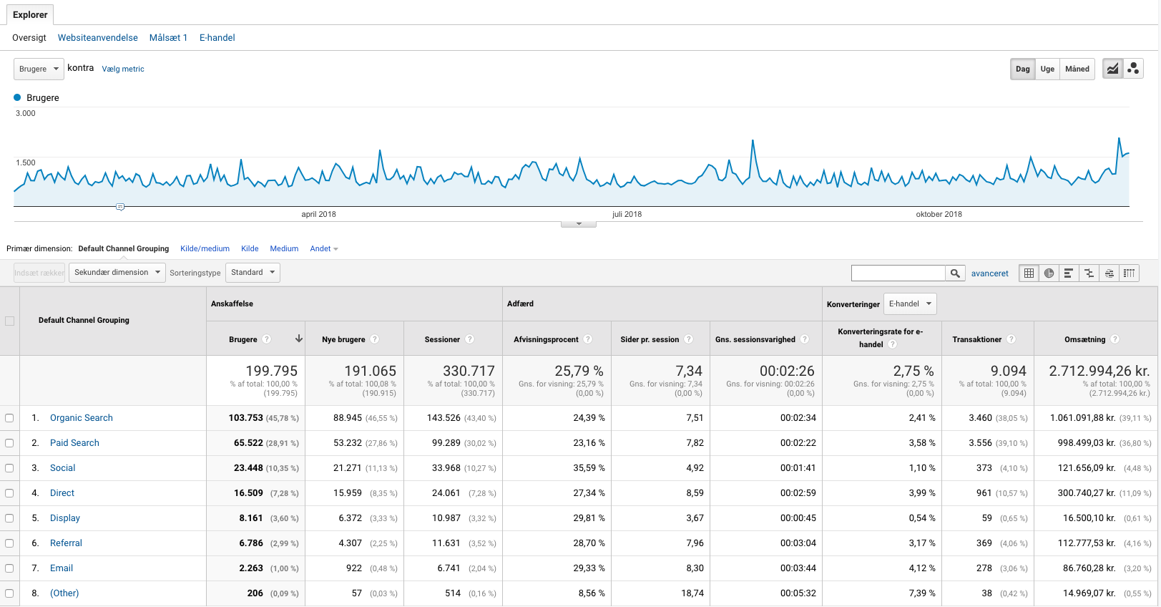Open the Paid Search channel link

(x=74, y=443)
